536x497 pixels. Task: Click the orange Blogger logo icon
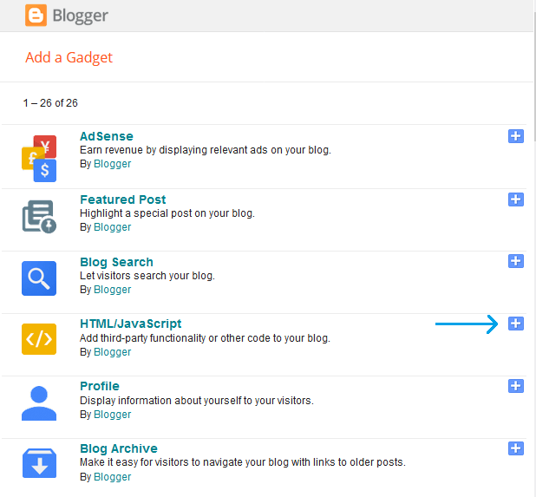click(x=36, y=16)
